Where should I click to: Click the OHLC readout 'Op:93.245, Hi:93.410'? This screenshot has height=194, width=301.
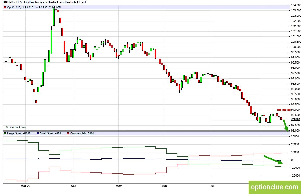coord(20,8)
